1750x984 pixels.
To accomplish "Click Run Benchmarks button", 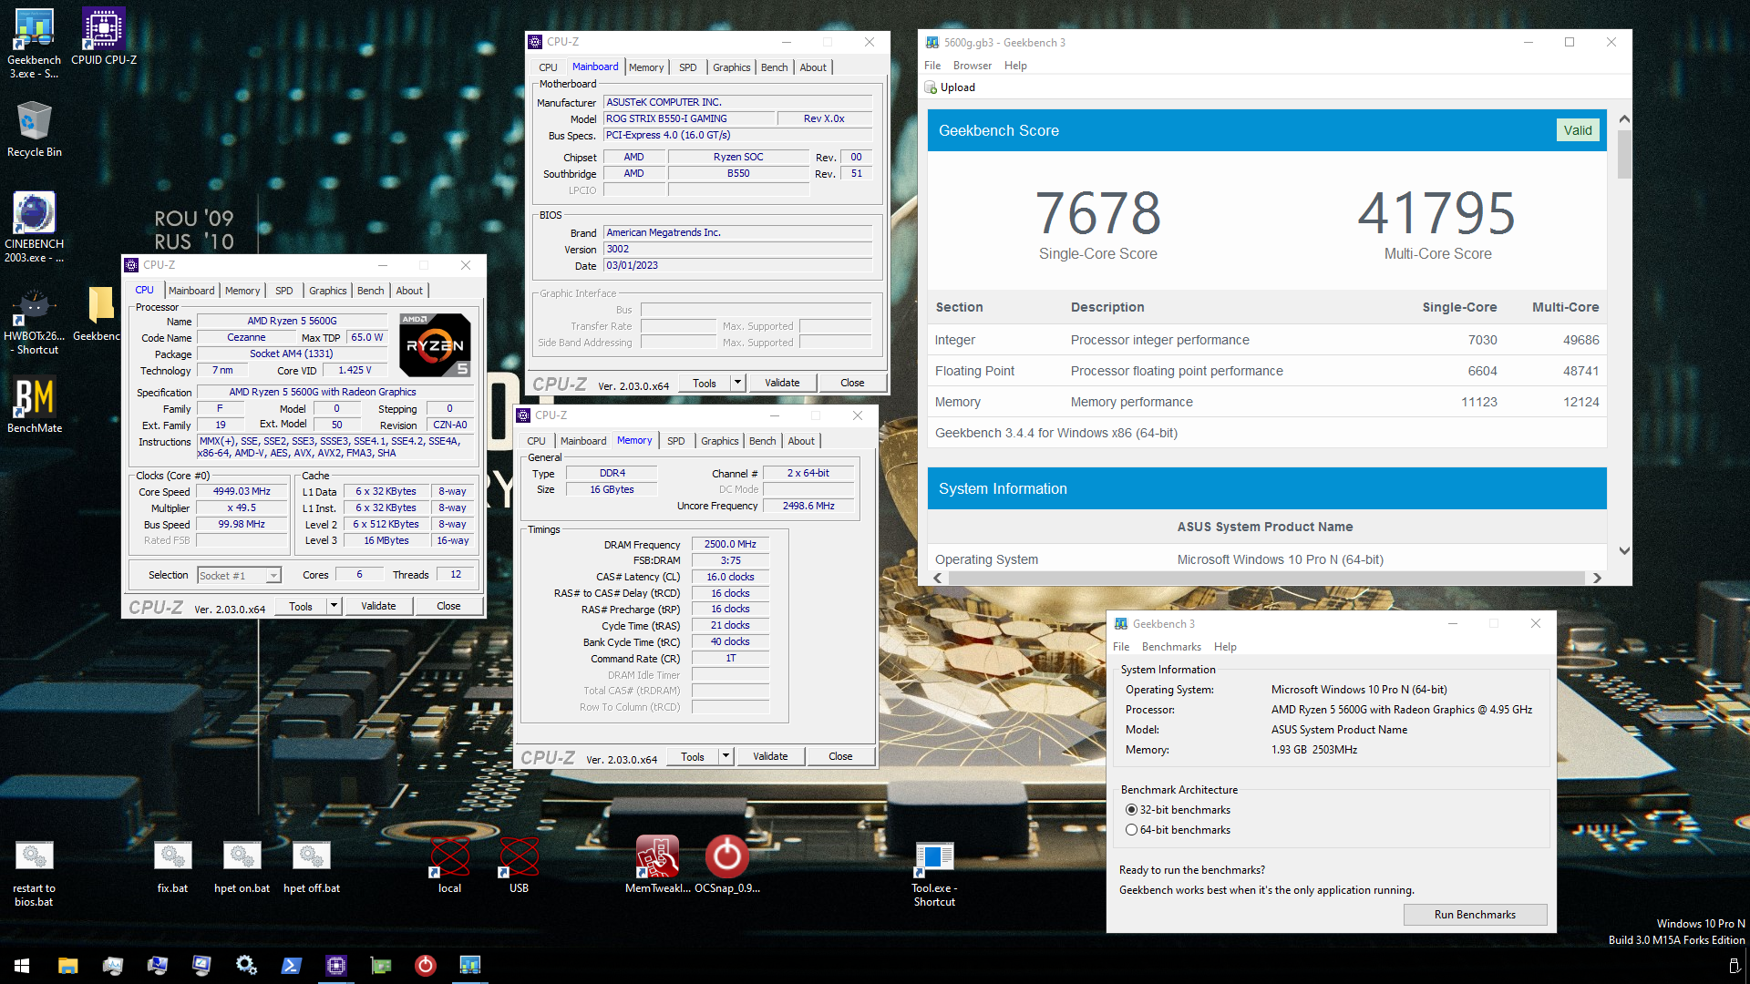I will [x=1475, y=915].
